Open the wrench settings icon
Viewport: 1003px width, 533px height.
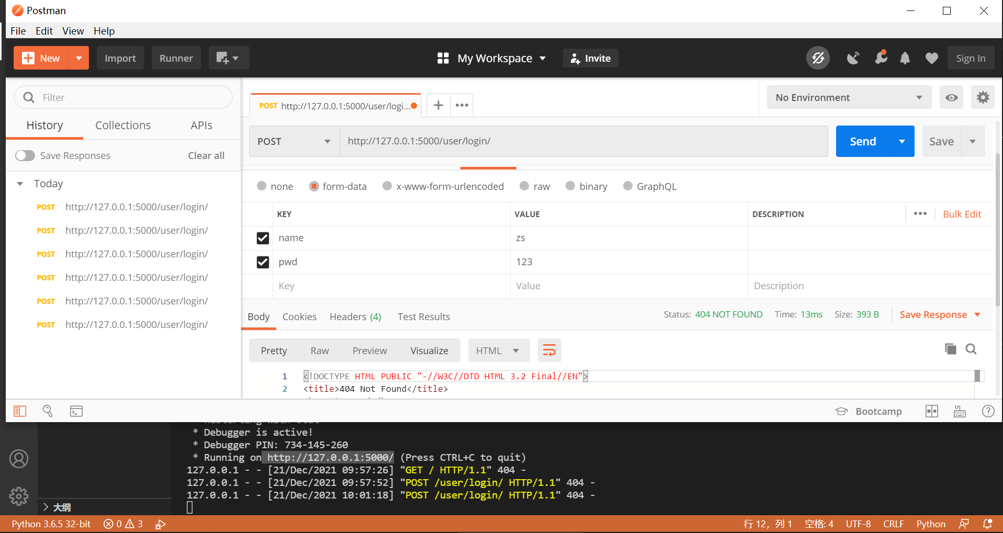pos(881,57)
